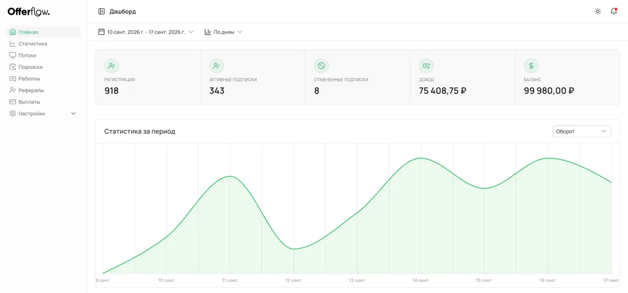Screen dimensions: 628x293
Task: Click the registrations value 918
Action: (x=111, y=91)
